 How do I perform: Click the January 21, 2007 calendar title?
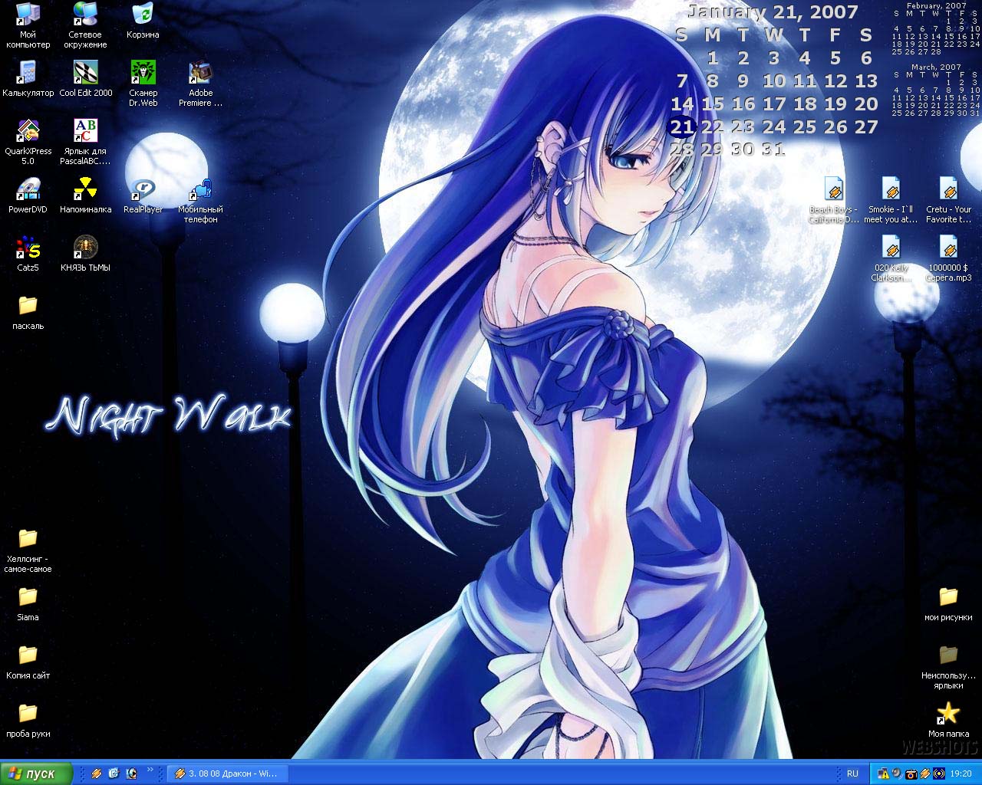[x=773, y=11]
